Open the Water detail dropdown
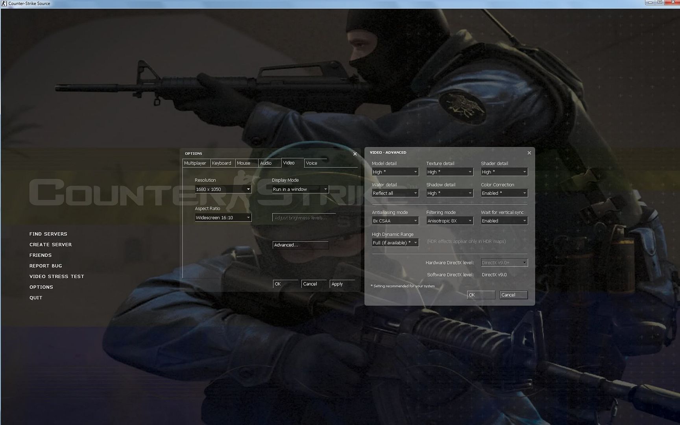680x425 pixels. [395, 193]
